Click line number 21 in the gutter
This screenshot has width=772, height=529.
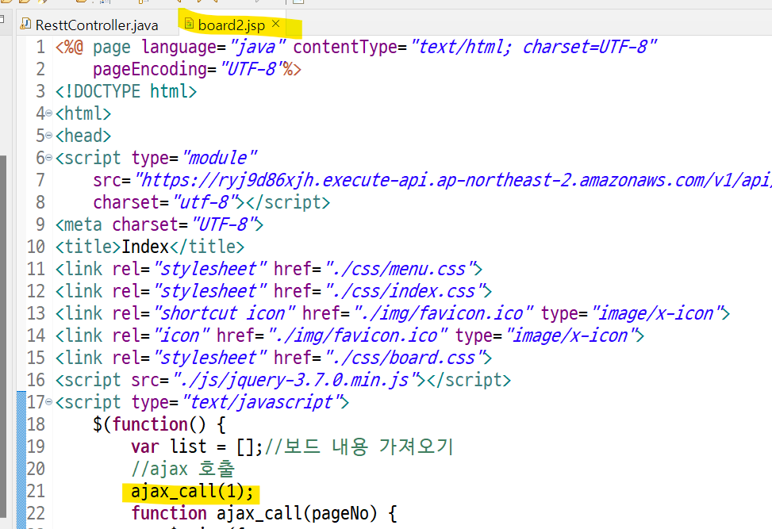36,491
